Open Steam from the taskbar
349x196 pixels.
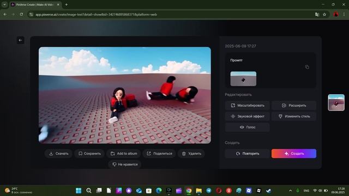269,191
